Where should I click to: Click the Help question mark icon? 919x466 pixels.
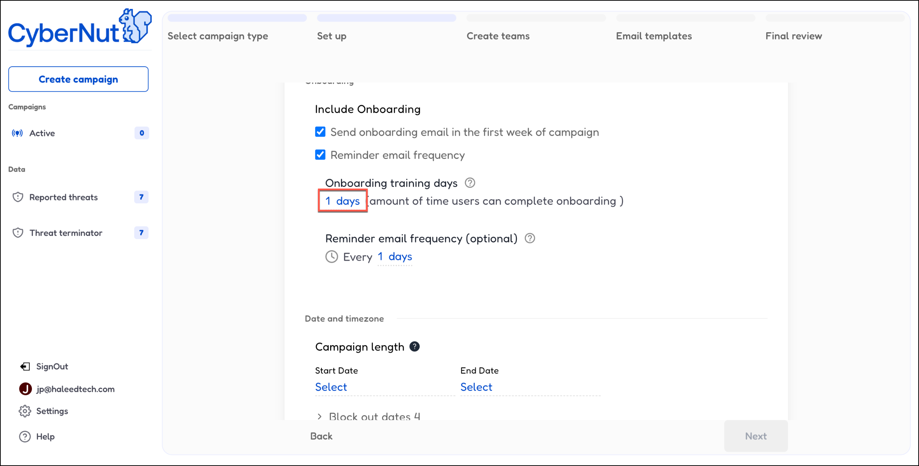[25, 437]
